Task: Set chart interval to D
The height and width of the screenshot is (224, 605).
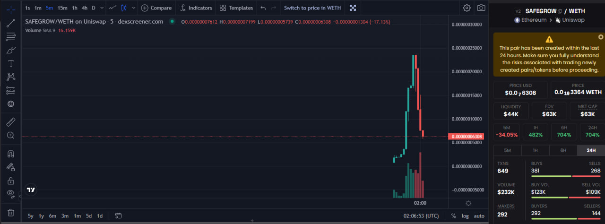Action: click(x=94, y=8)
